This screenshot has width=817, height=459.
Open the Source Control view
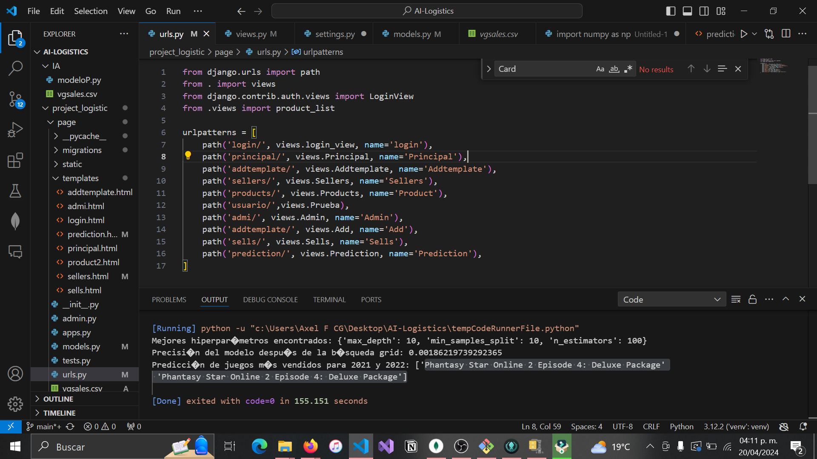(15, 99)
